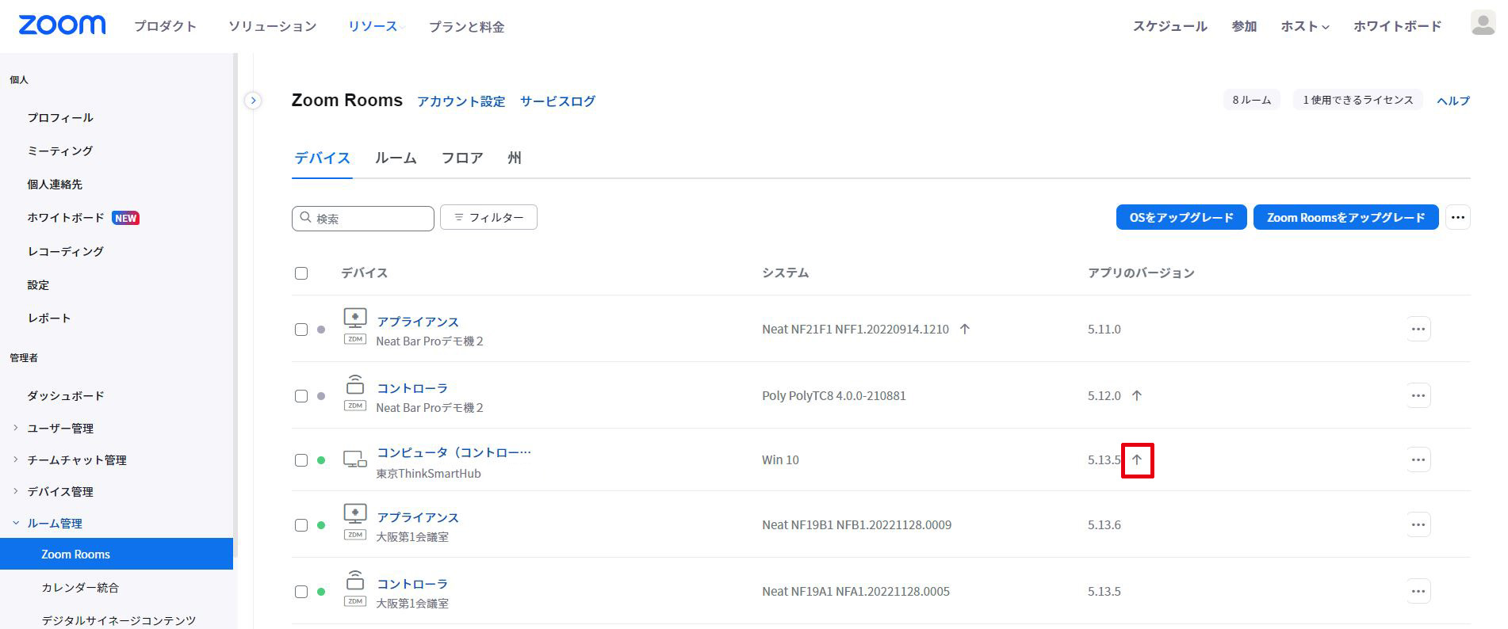Open the ヘルプ link

pos(1453,101)
